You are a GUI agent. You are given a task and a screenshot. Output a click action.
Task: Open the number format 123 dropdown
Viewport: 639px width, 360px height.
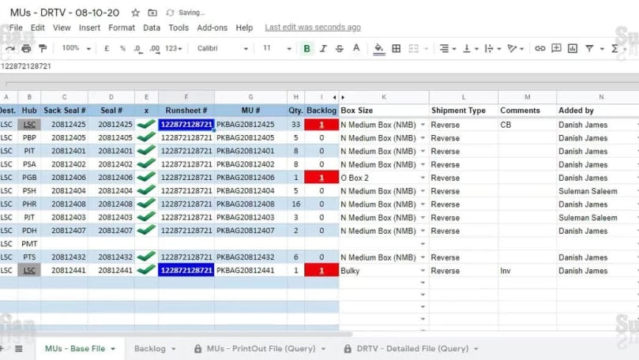click(173, 48)
